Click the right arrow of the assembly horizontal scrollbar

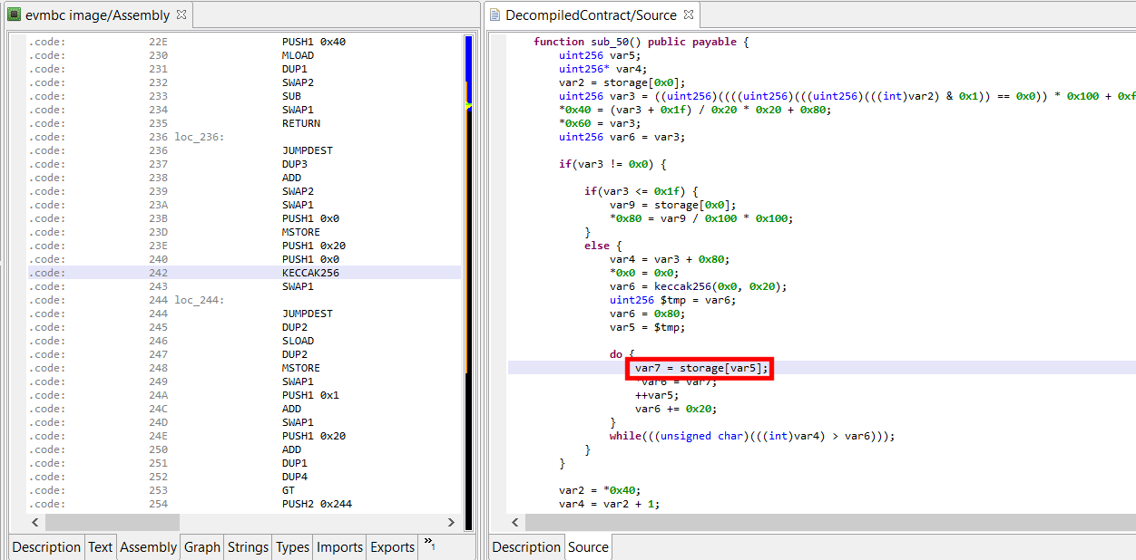tap(452, 522)
